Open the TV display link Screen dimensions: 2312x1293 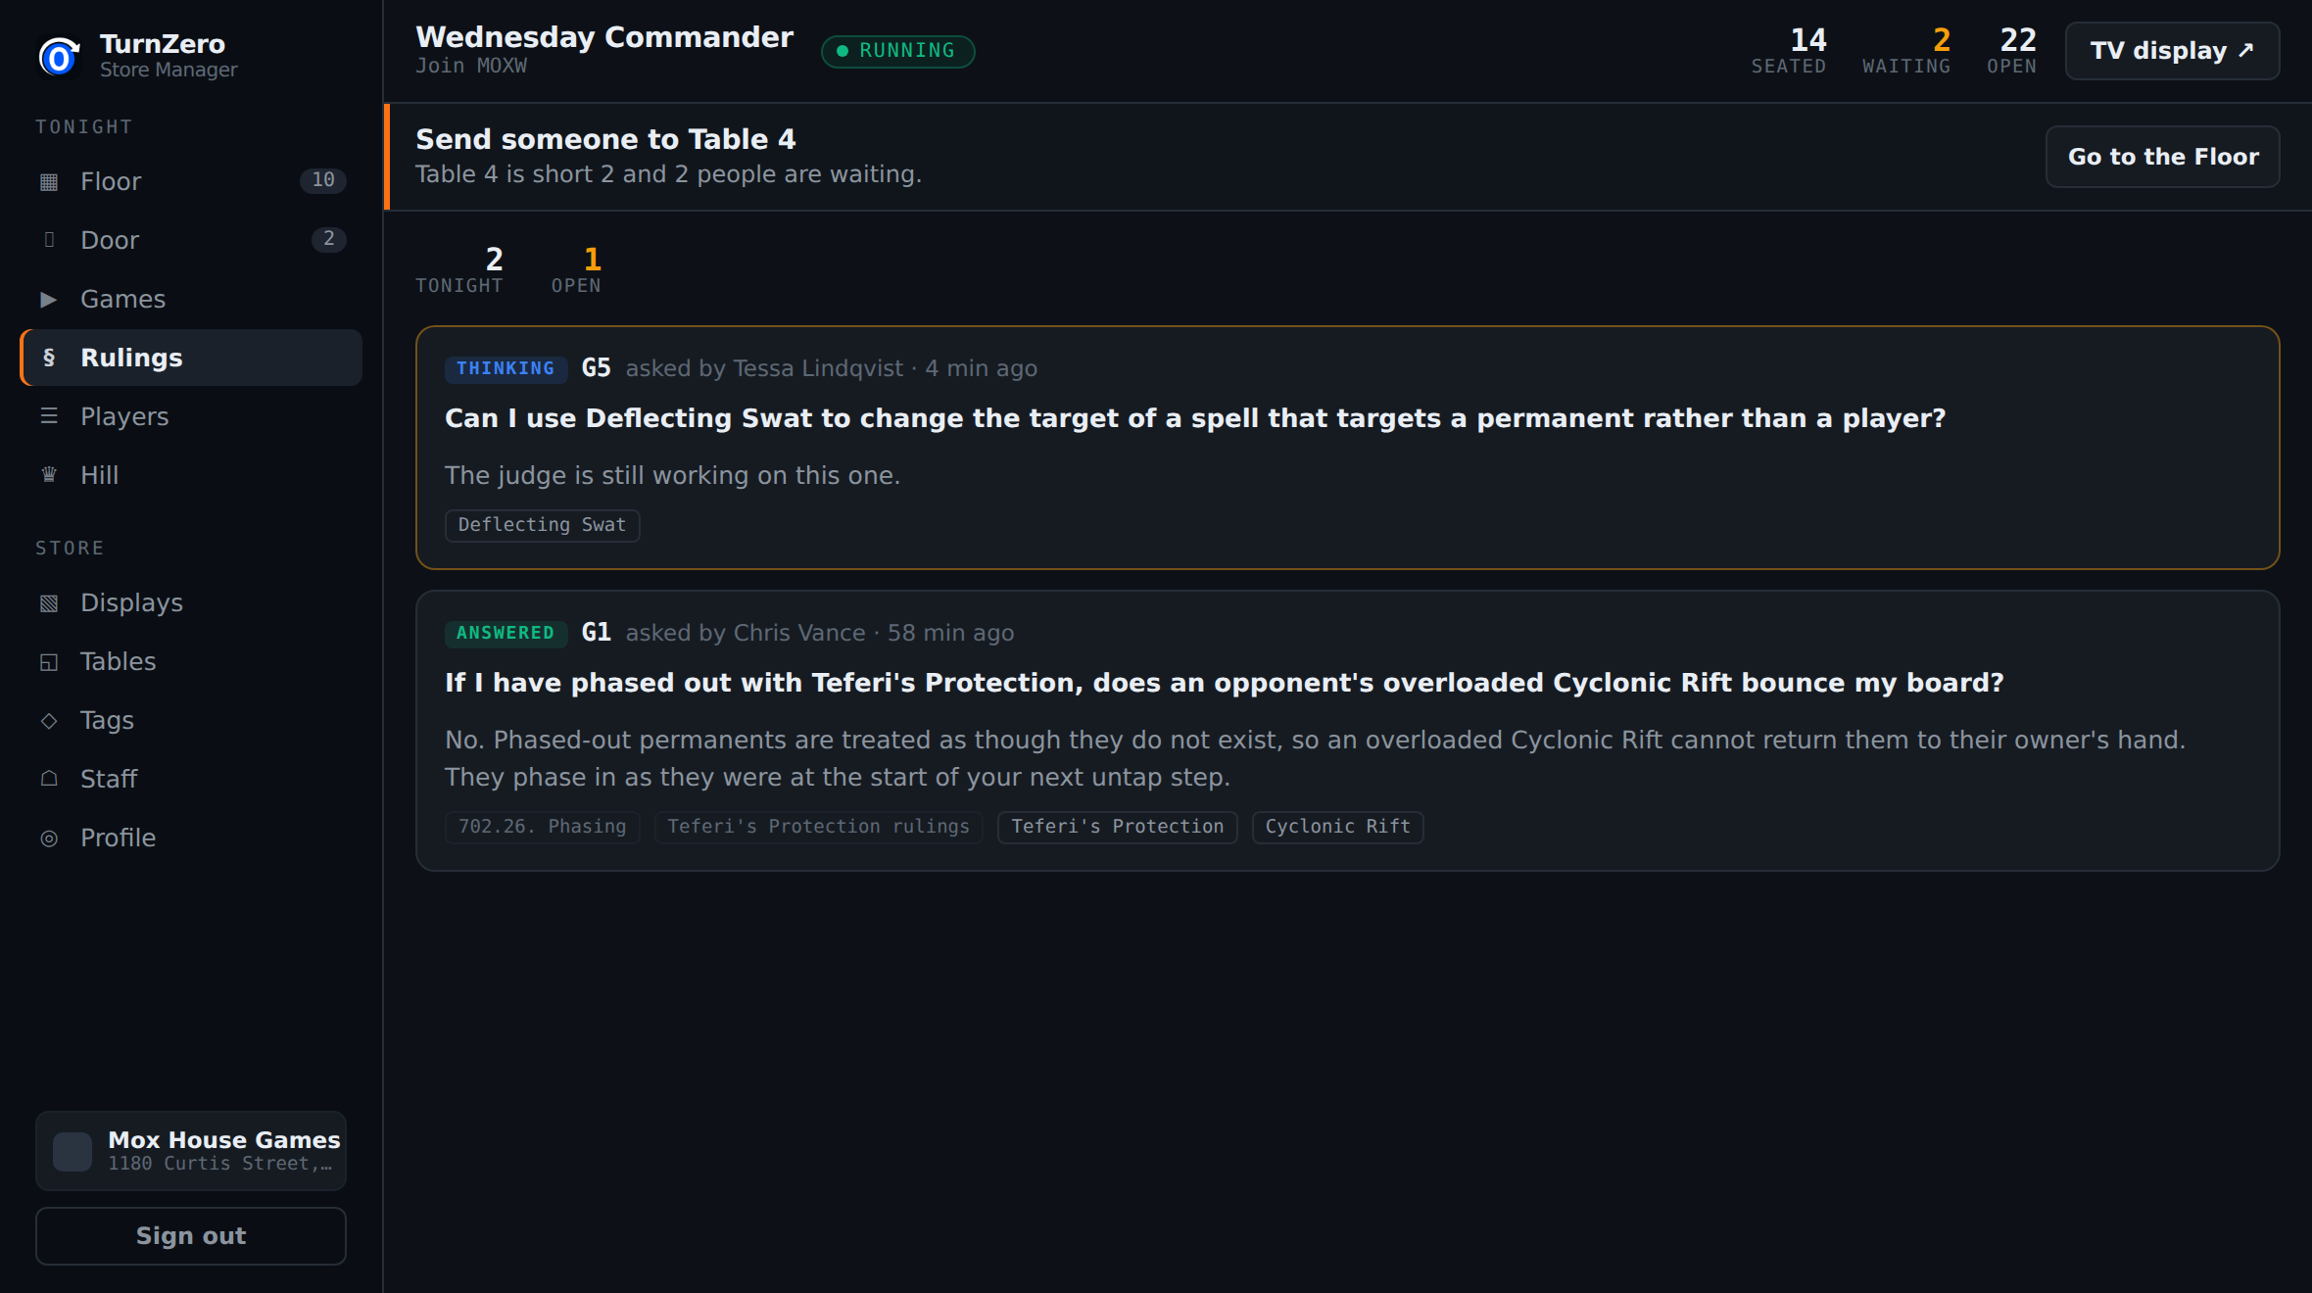point(2172,51)
